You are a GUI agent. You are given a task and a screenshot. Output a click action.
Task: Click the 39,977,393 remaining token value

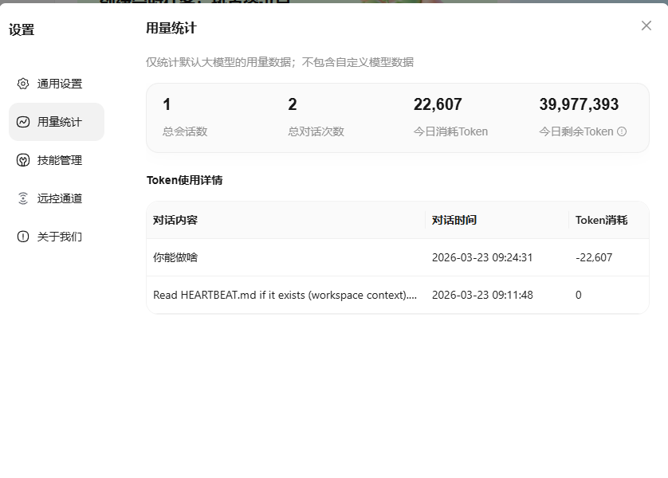click(x=579, y=104)
